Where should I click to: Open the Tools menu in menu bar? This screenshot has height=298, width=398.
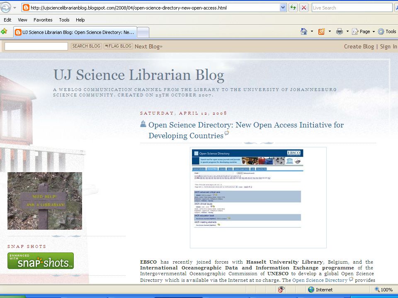(64, 20)
